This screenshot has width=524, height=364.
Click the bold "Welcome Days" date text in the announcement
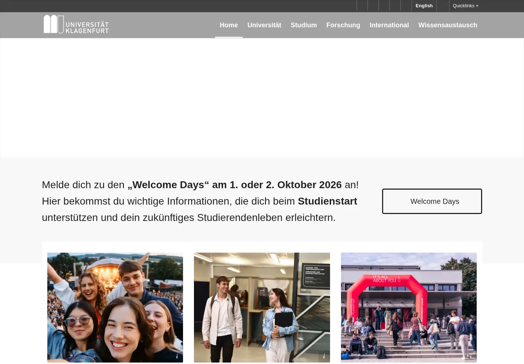tap(235, 185)
